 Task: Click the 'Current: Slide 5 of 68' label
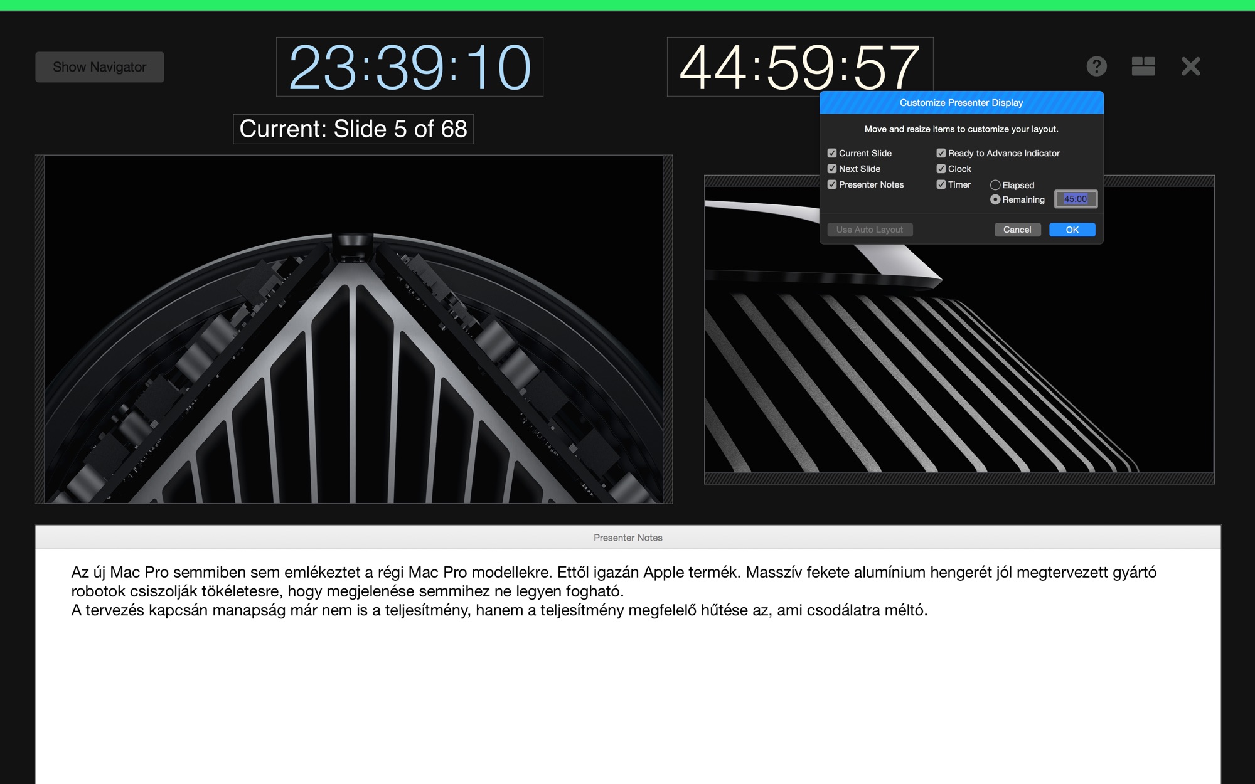353,129
